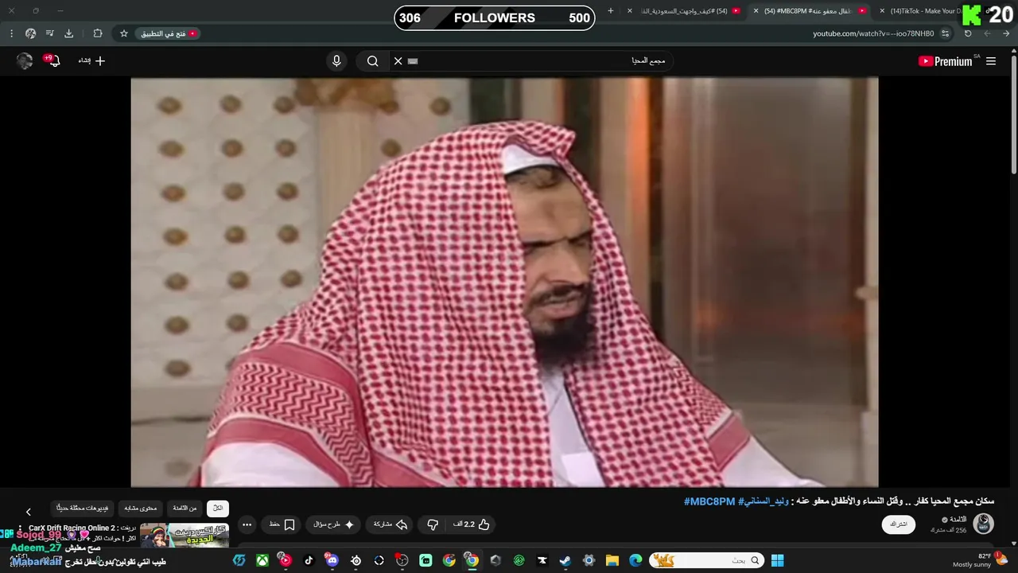
Task: Click Open in app button
Action: (169, 33)
